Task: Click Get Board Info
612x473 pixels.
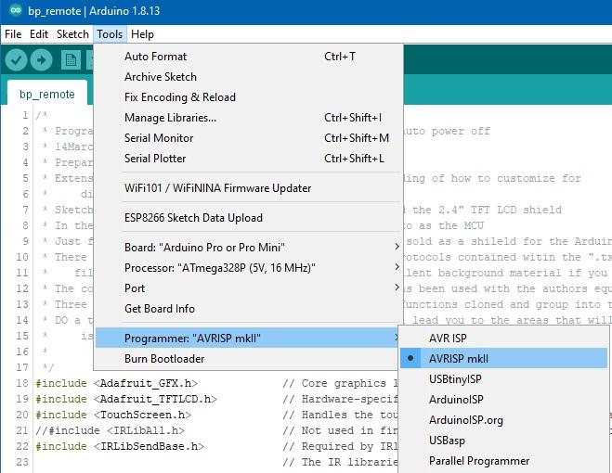Action: 249,309
